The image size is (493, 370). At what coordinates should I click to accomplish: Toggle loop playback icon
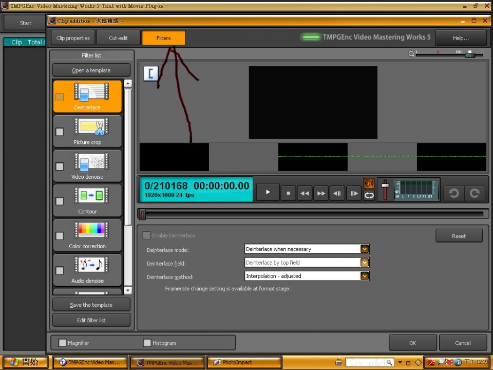[x=369, y=195]
